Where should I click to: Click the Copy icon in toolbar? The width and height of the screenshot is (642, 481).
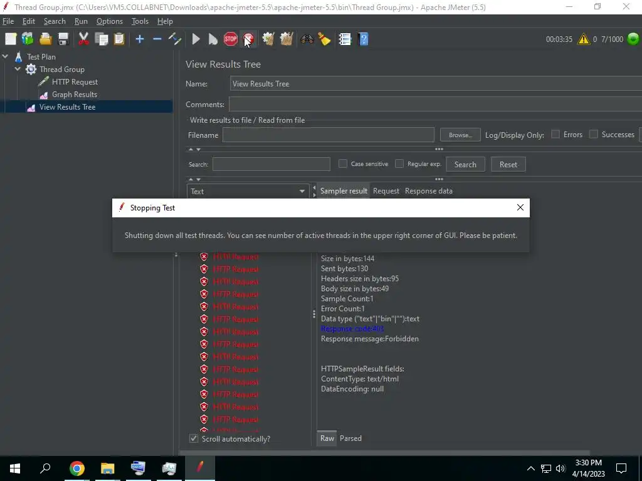point(101,39)
